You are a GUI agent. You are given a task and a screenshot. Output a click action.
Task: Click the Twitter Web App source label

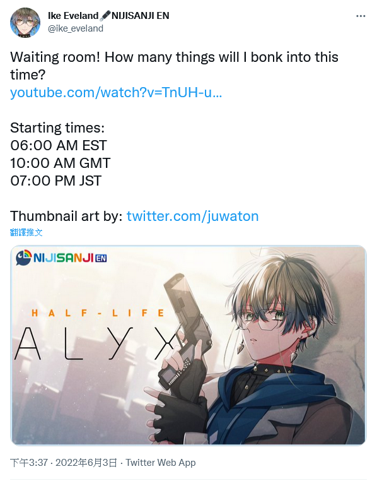pos(161,463)
